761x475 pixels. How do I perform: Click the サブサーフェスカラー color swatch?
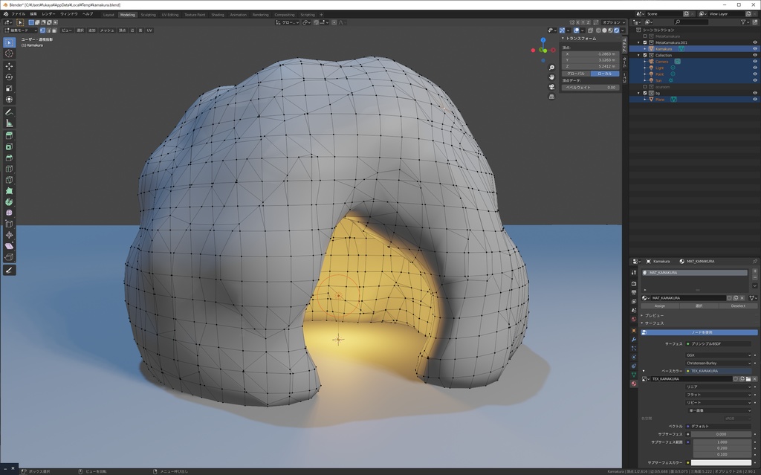point(721,462)
